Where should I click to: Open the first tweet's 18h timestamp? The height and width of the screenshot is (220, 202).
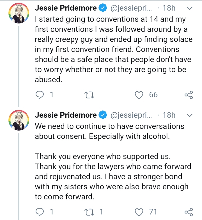[169, 8]
